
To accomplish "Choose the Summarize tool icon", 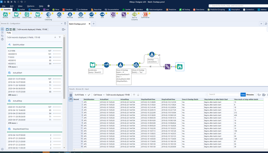I will 145,15.
